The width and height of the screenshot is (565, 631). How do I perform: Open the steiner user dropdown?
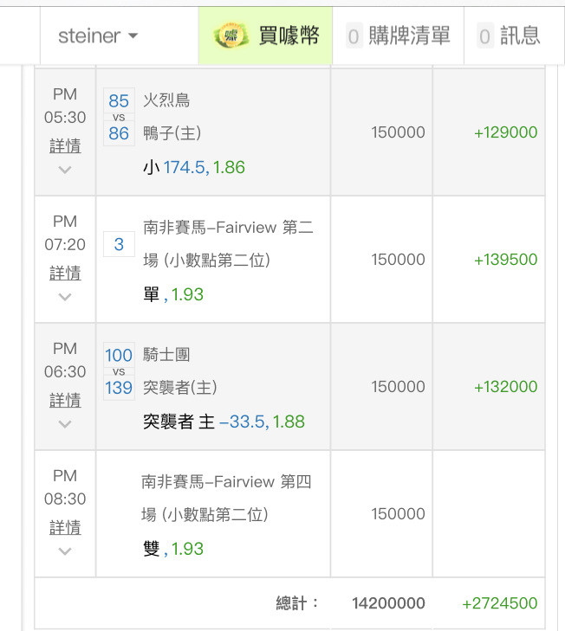tap(98, 36)
